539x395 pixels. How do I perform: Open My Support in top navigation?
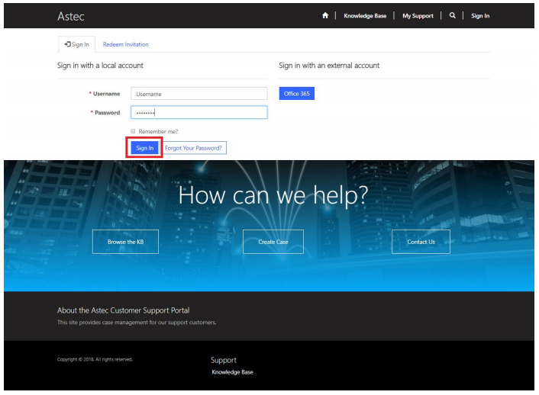tap(417, 16)
